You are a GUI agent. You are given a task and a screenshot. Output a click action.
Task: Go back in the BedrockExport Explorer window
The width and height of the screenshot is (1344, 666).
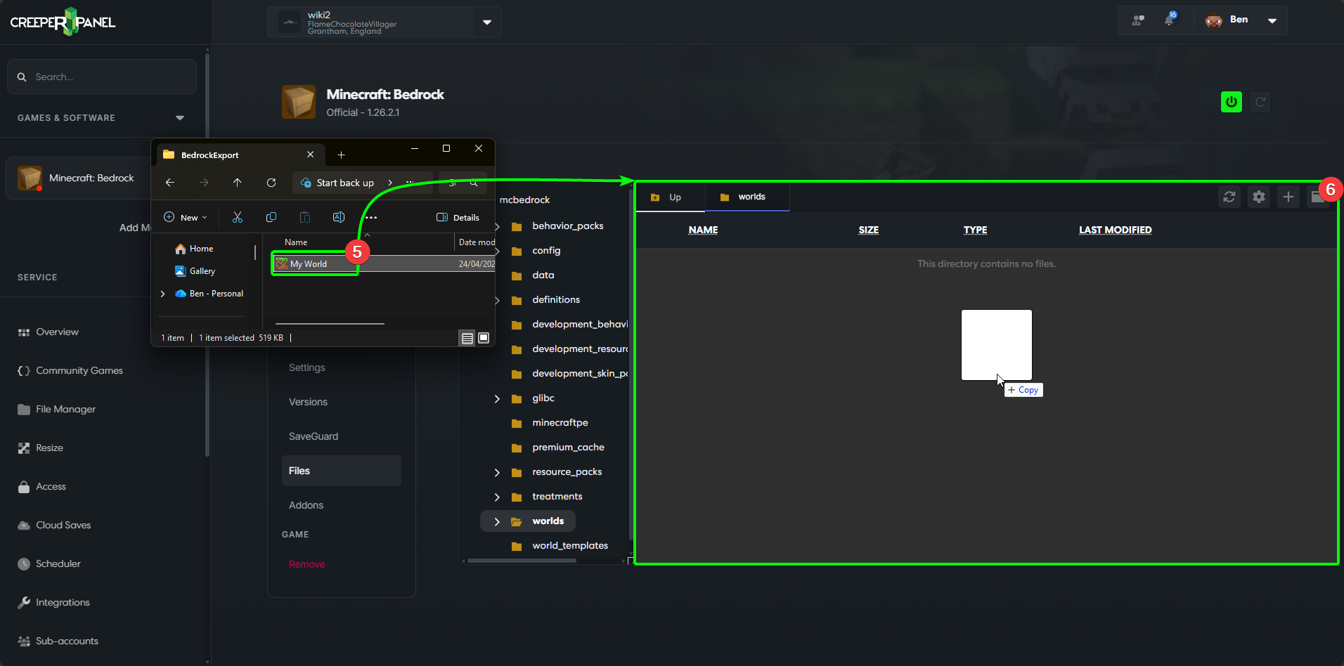170,183
